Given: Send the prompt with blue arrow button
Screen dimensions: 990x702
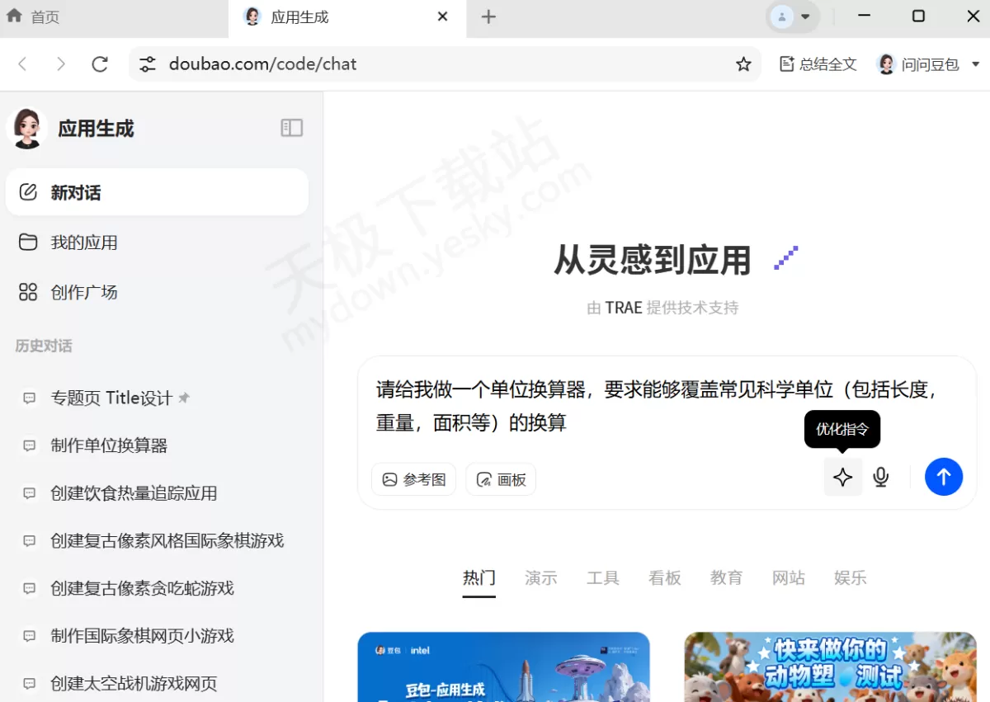Looking at the screenshot, I should (944, 477).
